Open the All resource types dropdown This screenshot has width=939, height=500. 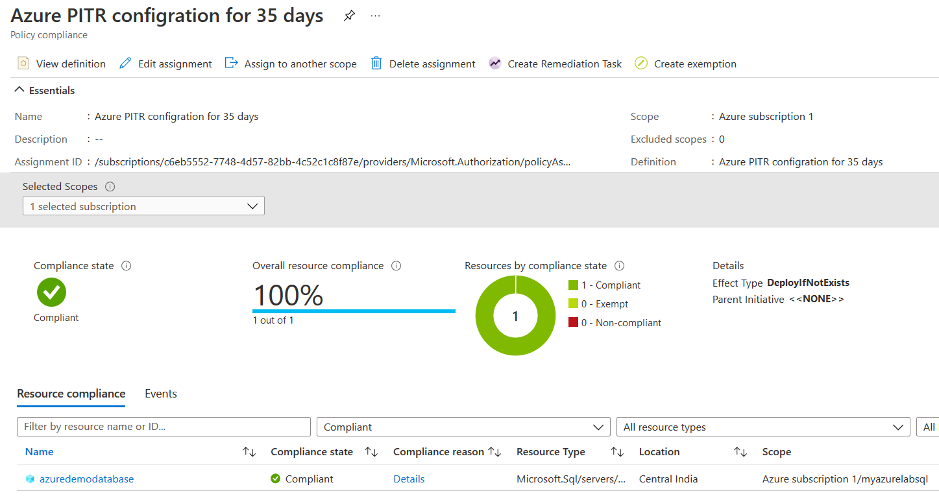tap(762, 427)
